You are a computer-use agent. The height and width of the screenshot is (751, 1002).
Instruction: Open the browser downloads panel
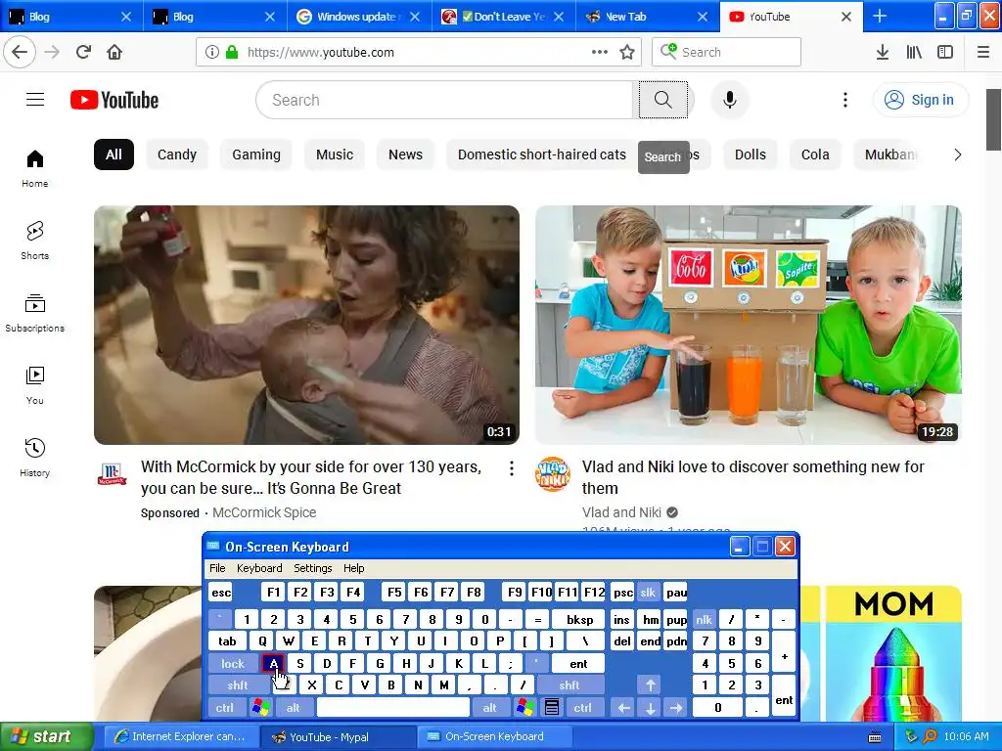pyautogui.click(x=882, y=52)
